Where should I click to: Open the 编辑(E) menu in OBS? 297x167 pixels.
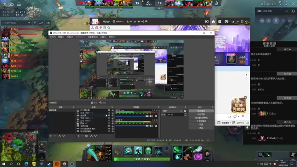click(61, 37)
